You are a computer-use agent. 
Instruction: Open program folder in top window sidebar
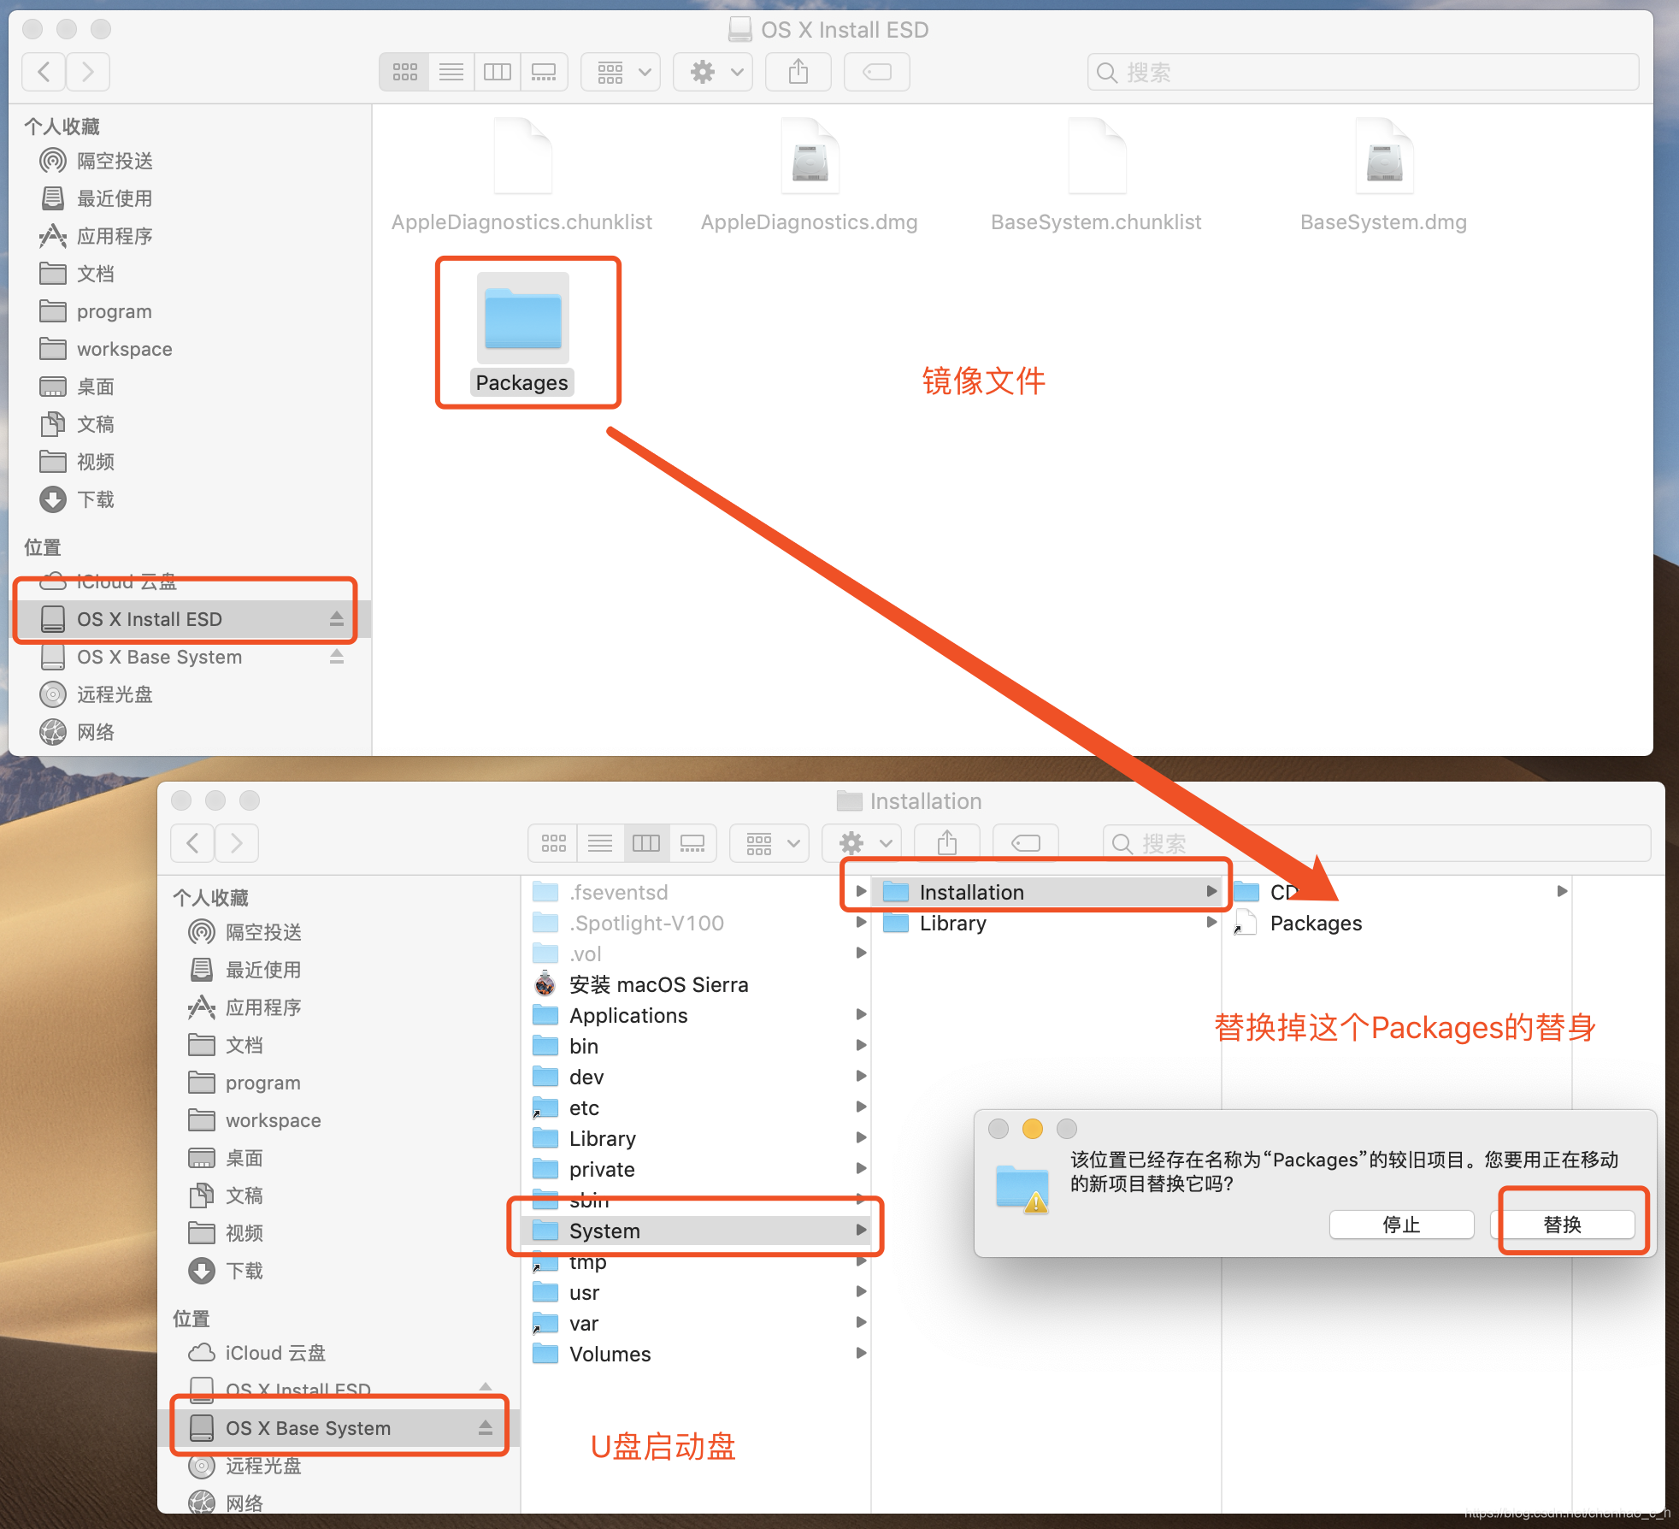(114, 311)
